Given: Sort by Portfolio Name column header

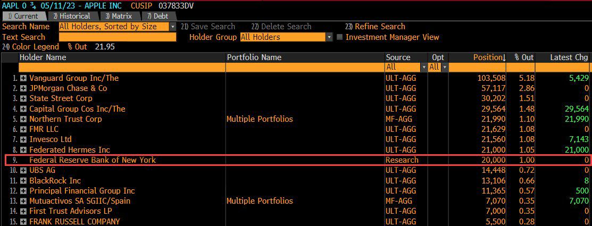Looking at the screenshot, I should point(254,57).
